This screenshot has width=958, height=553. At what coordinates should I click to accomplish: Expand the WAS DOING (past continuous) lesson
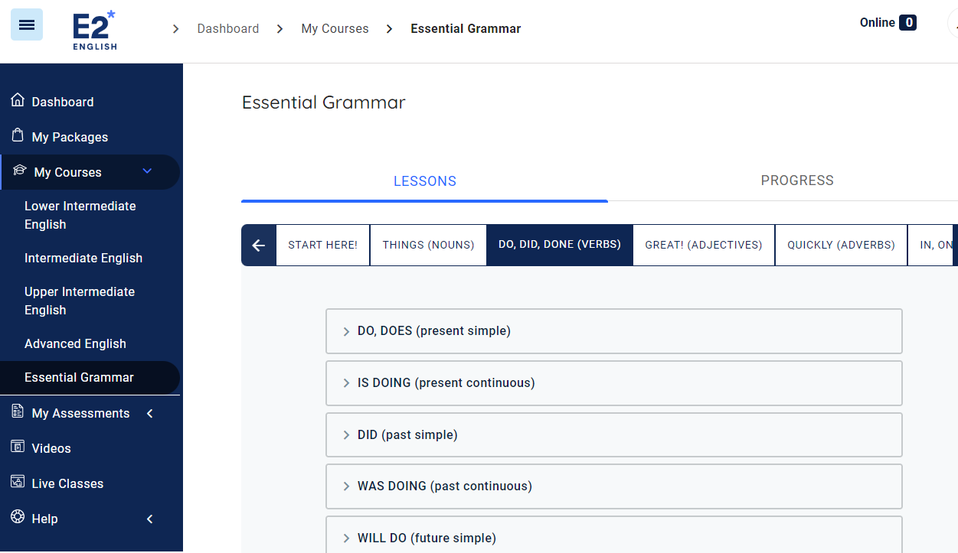(x=347, y=486)
